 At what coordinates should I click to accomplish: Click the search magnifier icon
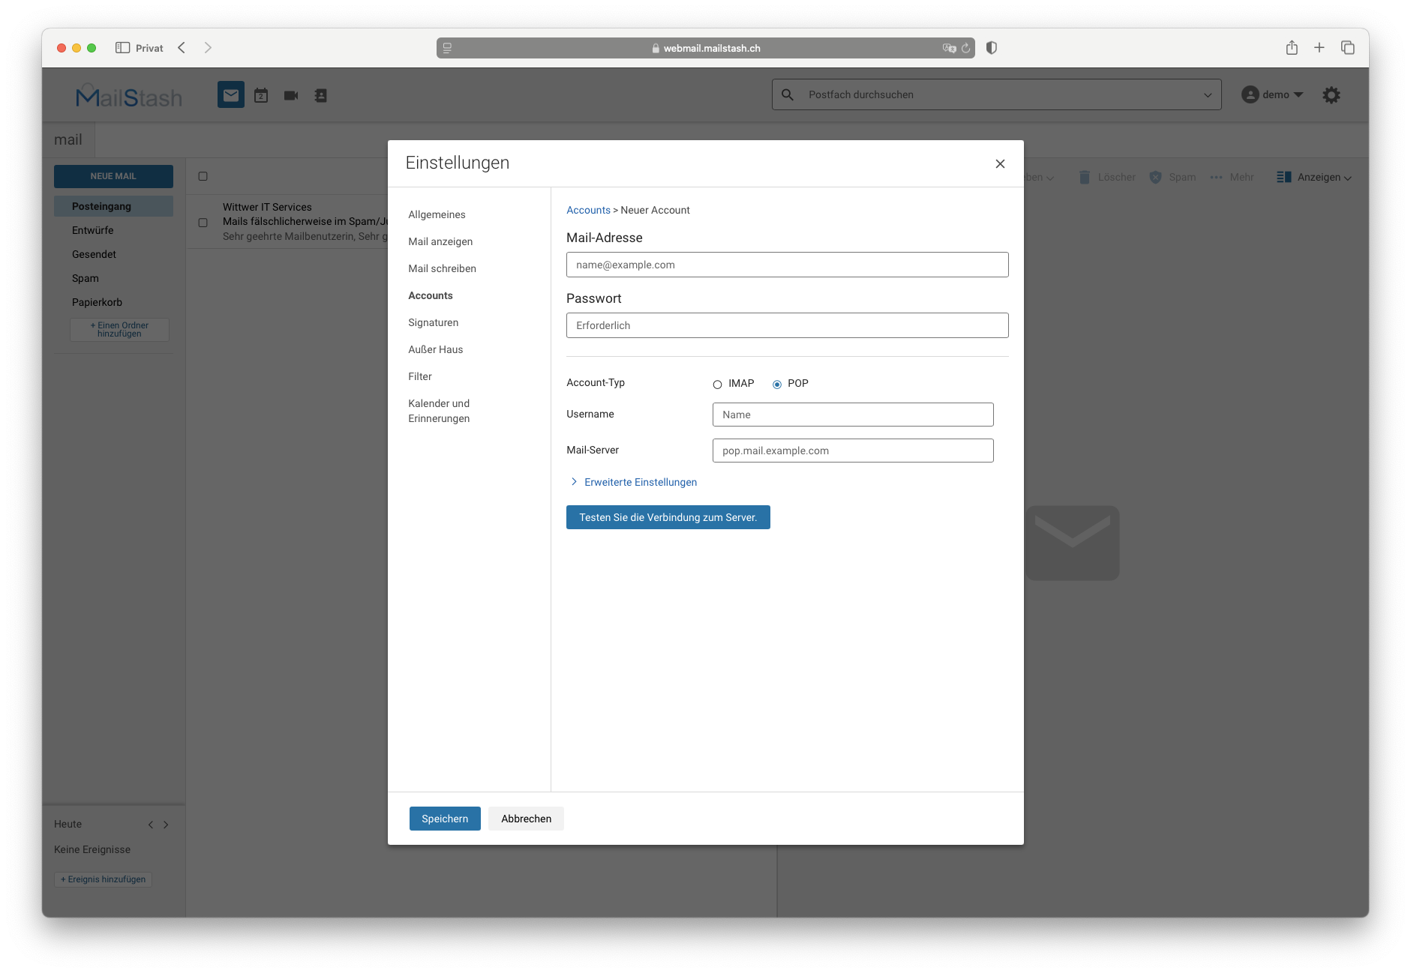[x=788, y=94]
